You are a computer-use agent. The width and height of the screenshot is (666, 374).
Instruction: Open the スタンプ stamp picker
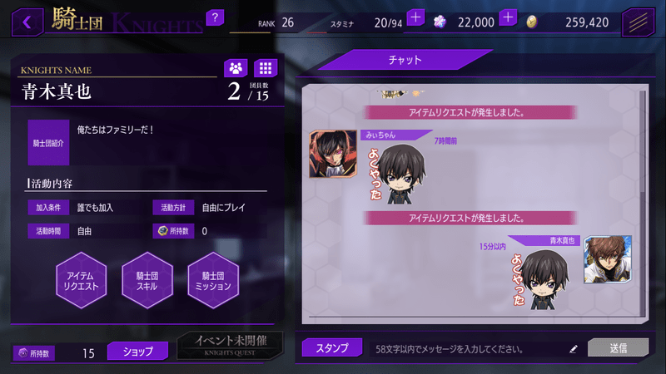(332, 347)
